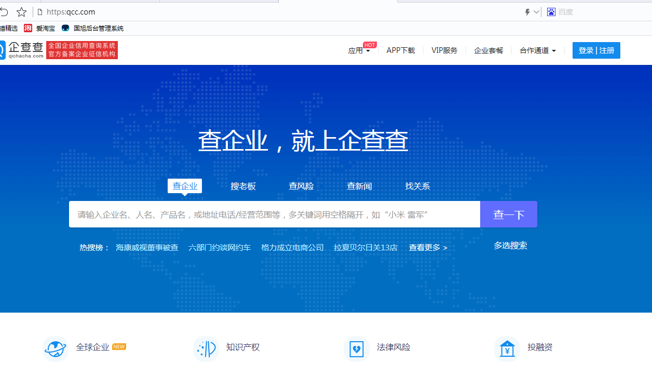Click the red 全国企业信用查询系统 banner
Image resolution: width=652 pixels, height=377 pixels.
[x=82, y=50]
